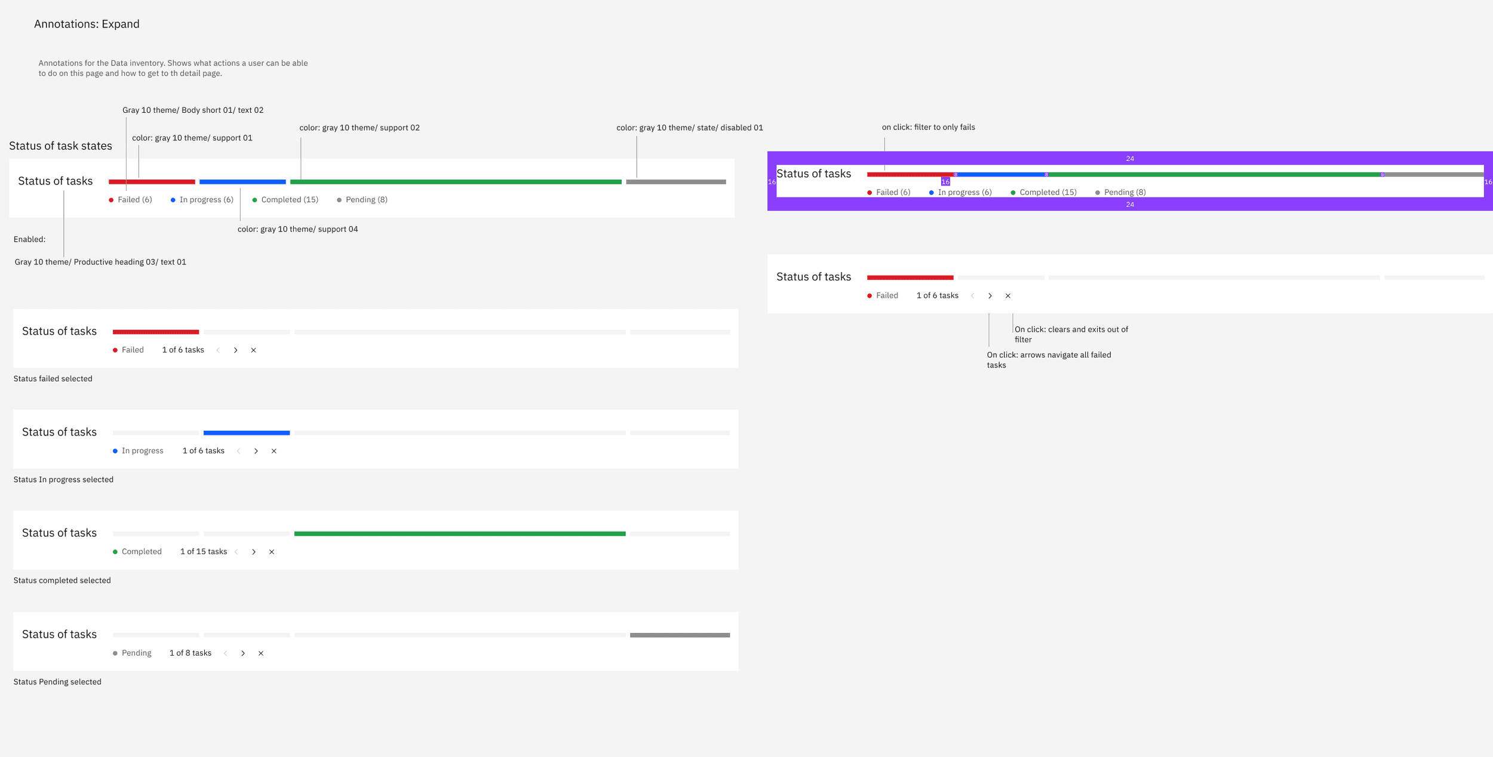Click the "Status Pending selected" caption
Screen dimensions: 1493x757
pyautogui.click(x=57, y=682)
